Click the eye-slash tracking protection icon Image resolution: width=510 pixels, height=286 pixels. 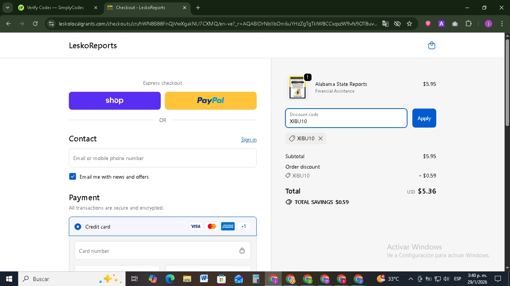coord(397,24)
